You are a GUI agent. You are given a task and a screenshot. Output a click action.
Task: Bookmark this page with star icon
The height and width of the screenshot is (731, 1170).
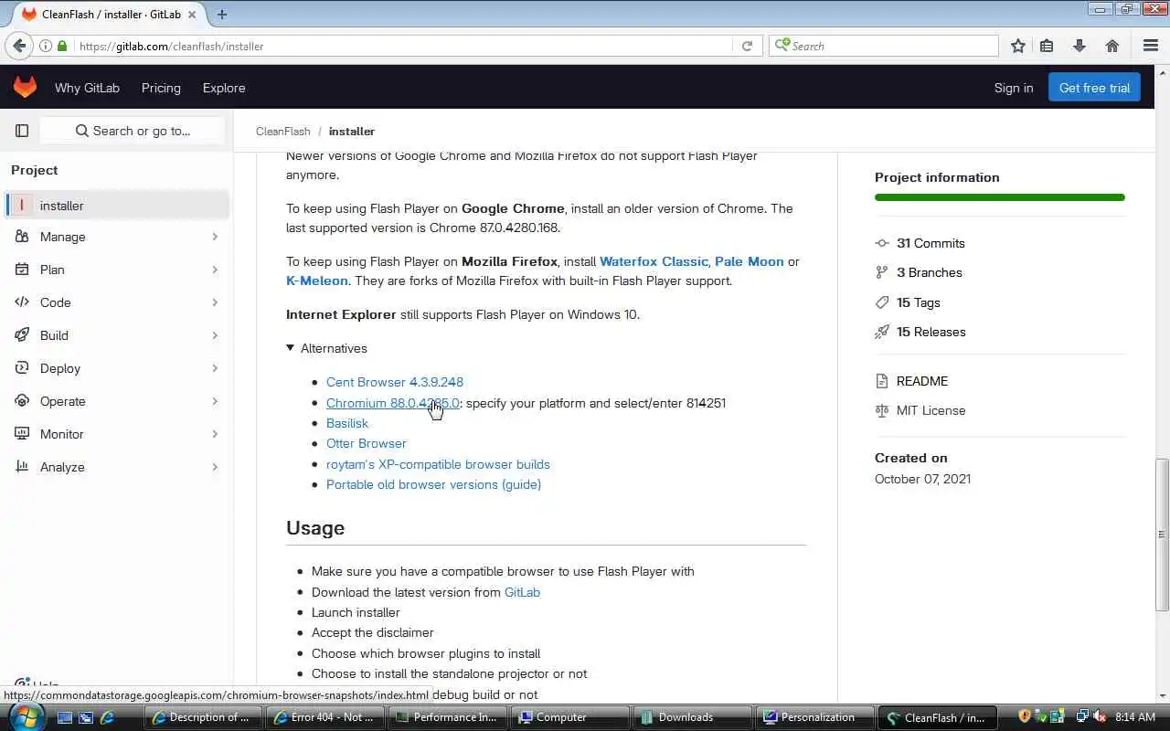pyautogui.click(x=1018, y=46)
